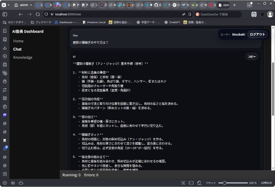
Task: Go to Home in the dashboard sidebar
Action: pyautogui.click(x=18, y=41)
